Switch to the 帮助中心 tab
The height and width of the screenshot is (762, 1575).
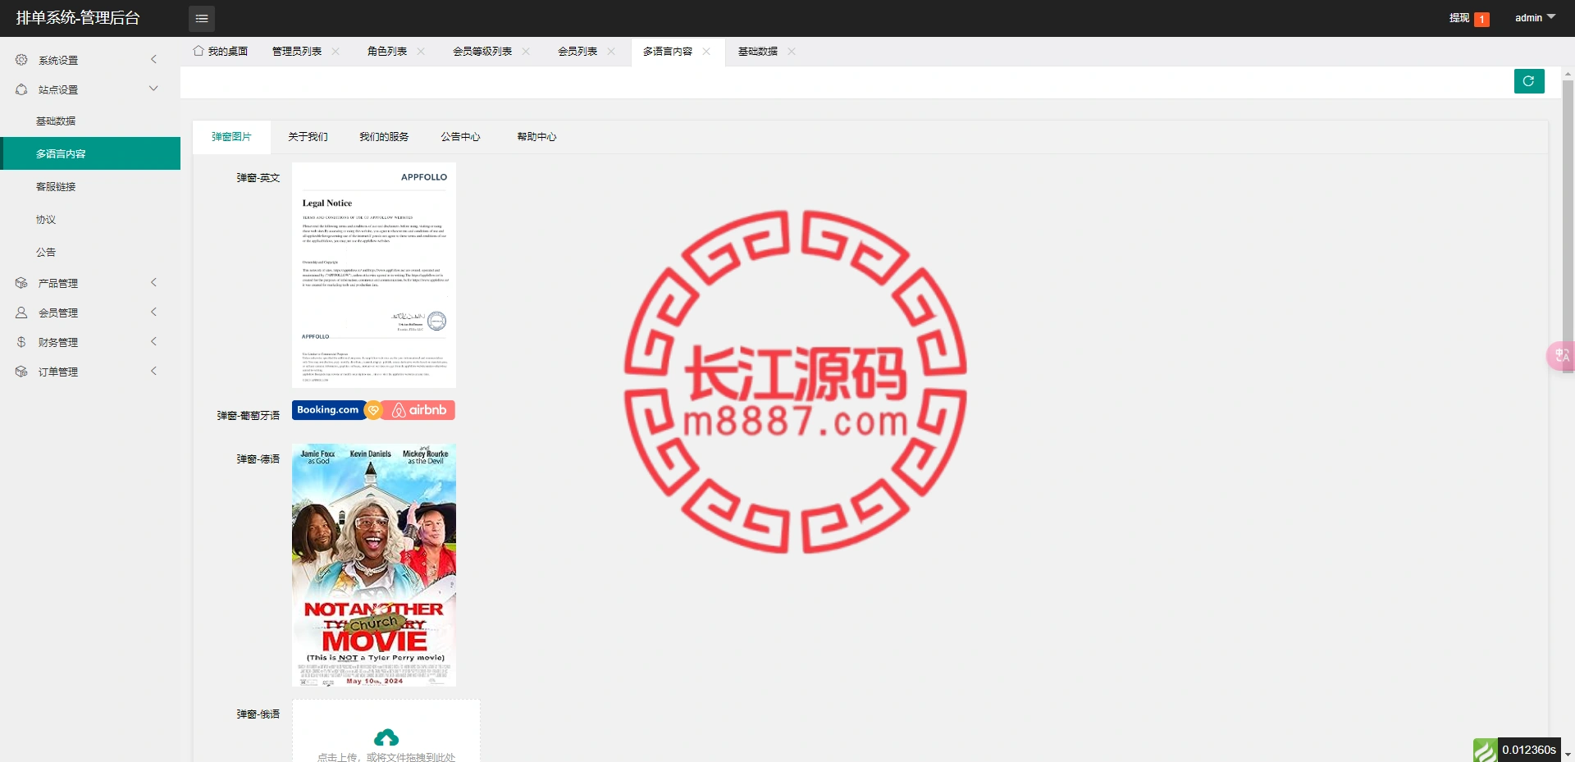536,137
